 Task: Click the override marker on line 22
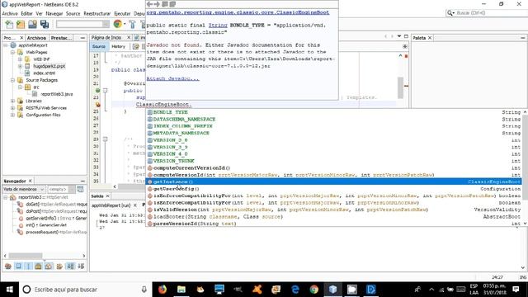click(97, 91)
